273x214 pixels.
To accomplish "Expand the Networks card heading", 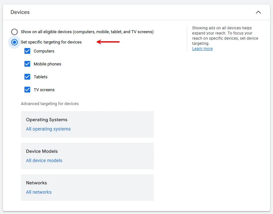I will click(x=36, y=183).
